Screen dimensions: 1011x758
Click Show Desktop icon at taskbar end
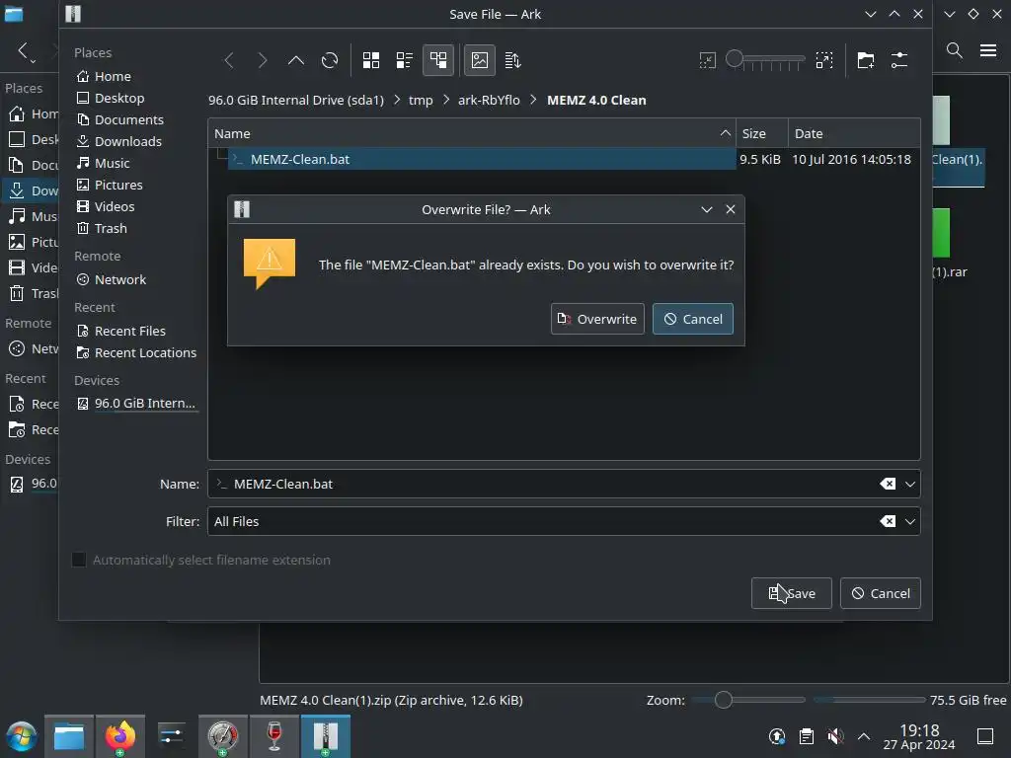985,736
